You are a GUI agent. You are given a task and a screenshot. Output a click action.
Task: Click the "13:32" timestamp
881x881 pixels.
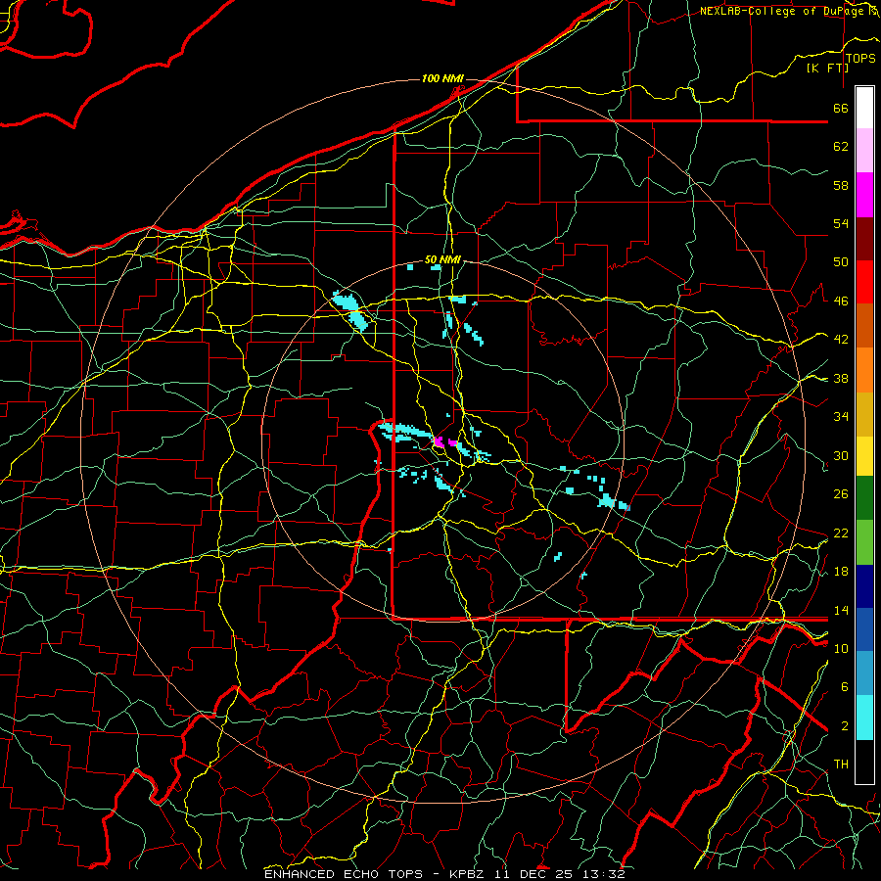(603, 874)
